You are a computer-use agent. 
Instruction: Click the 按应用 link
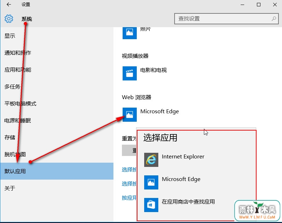point(129,198)
